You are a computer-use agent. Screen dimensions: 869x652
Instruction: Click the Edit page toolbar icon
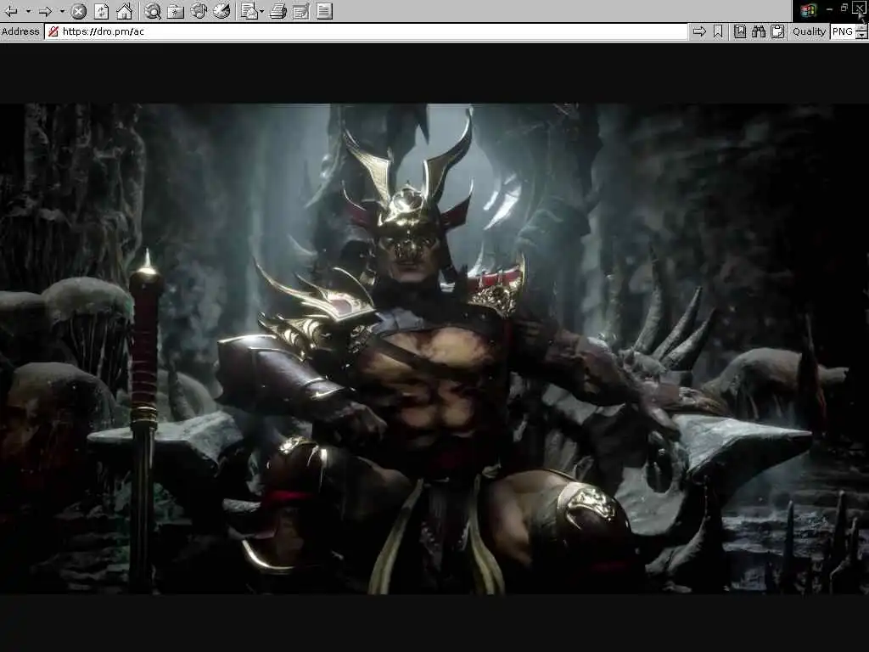[x=301, y=10]
